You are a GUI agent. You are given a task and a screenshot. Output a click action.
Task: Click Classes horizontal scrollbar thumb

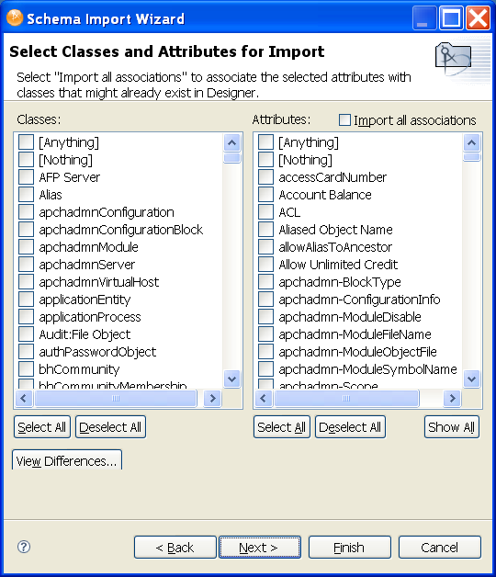coord(116,398)
